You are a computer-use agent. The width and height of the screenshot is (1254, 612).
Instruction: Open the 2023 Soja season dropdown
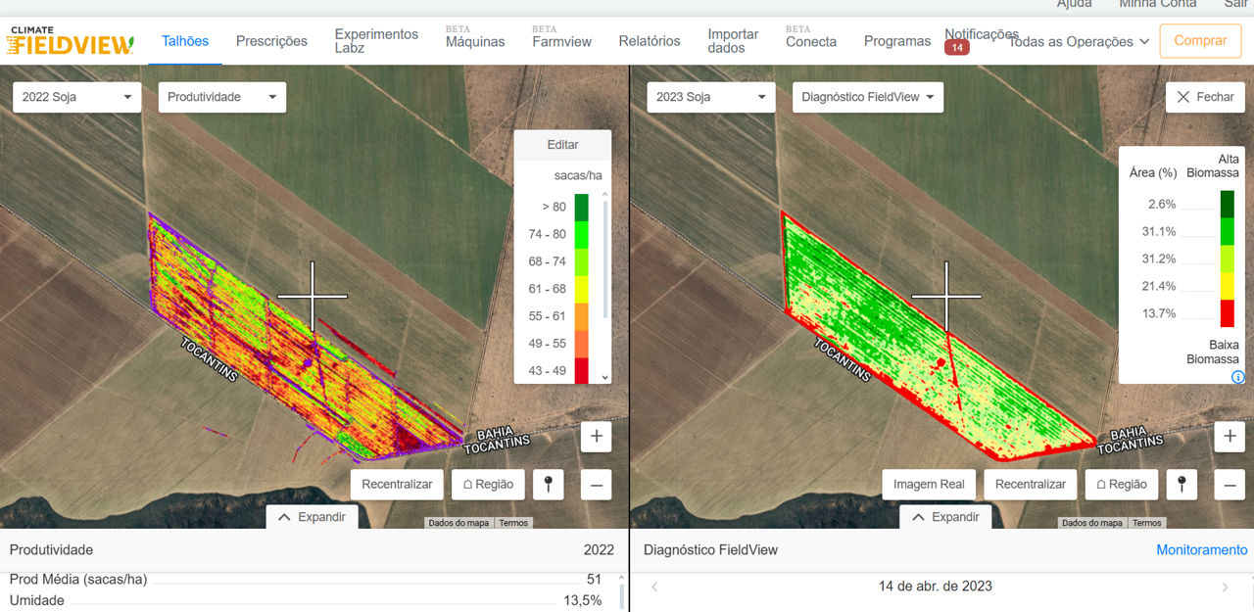(x=711, y=97)
